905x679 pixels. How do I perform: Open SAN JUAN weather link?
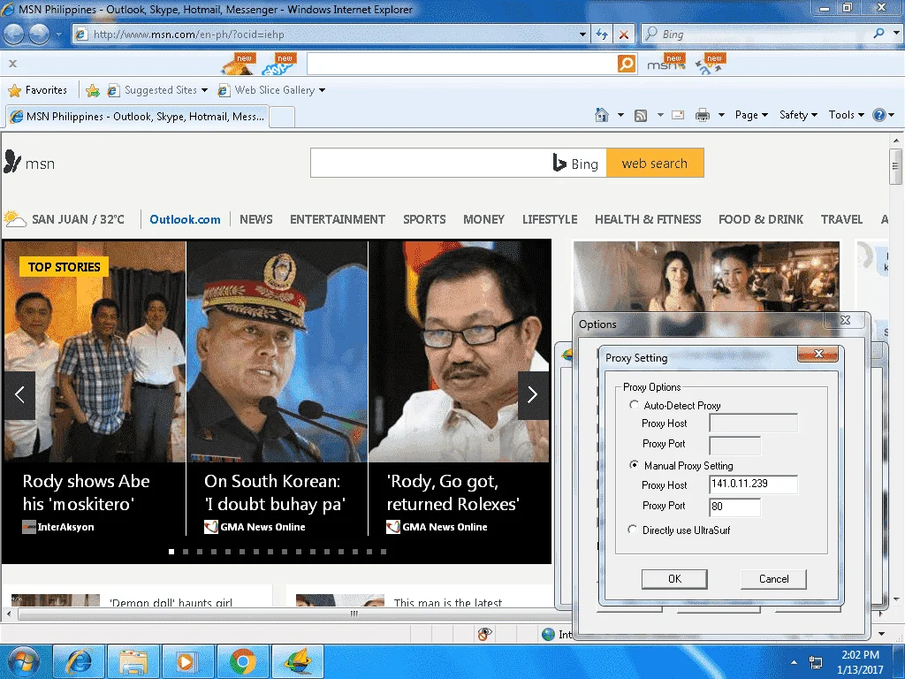click(64, 219)
